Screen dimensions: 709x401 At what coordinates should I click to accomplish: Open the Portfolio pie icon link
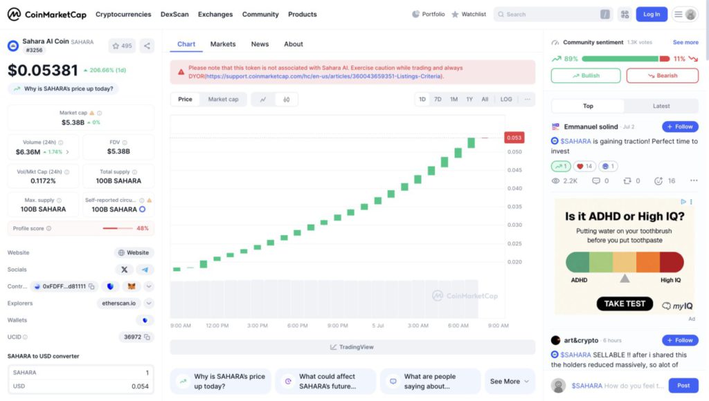coord(428,15)
